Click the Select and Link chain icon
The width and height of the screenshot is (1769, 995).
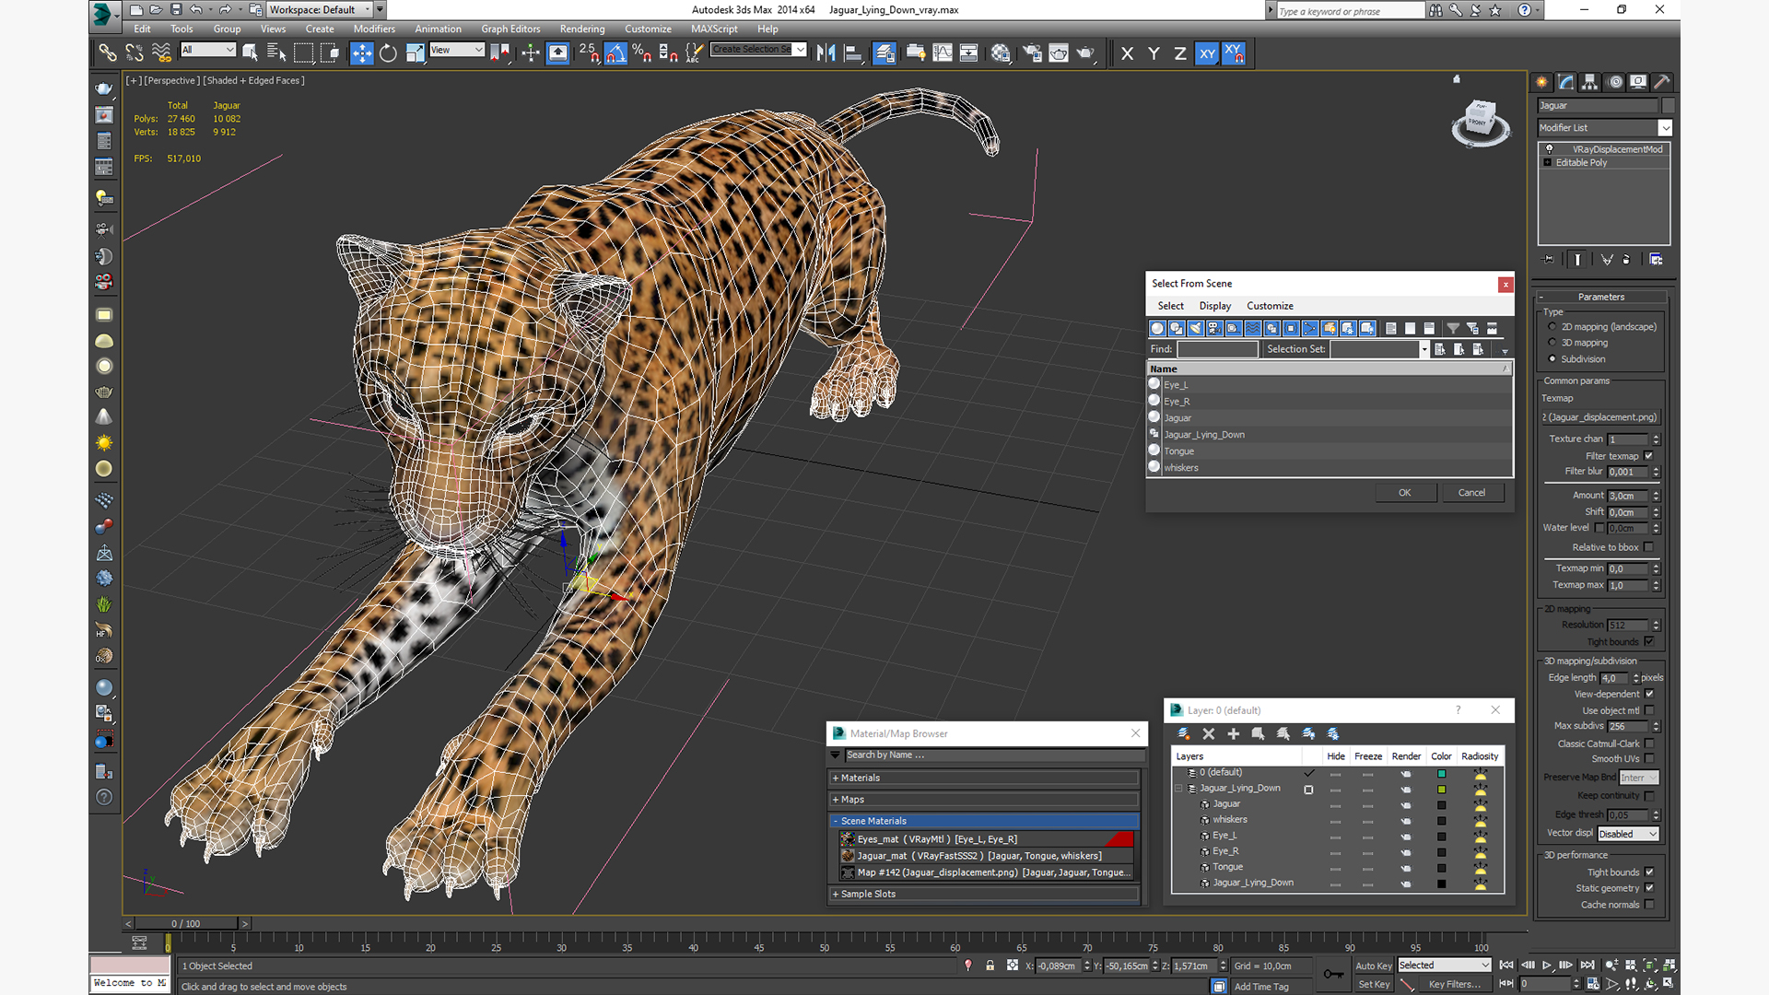[108, 53]
